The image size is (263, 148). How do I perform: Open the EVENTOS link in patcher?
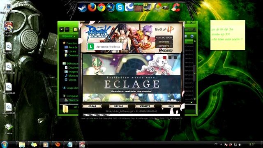(x=164, y=42)
